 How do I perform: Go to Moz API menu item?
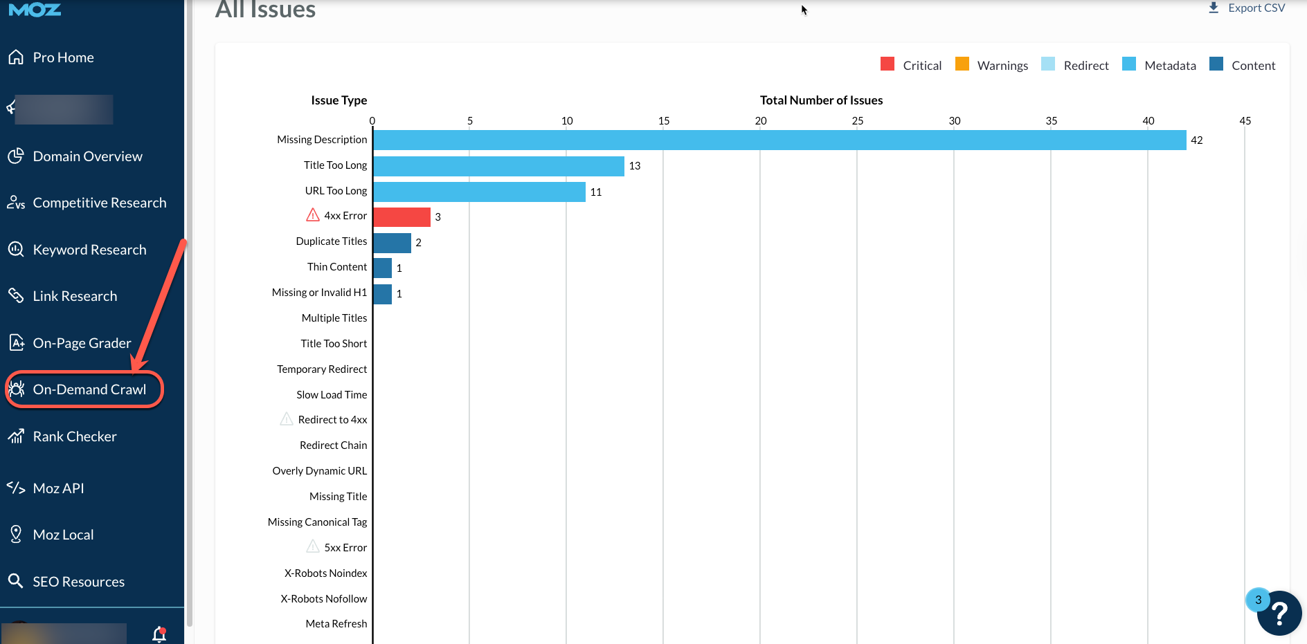tap(58, 488)
